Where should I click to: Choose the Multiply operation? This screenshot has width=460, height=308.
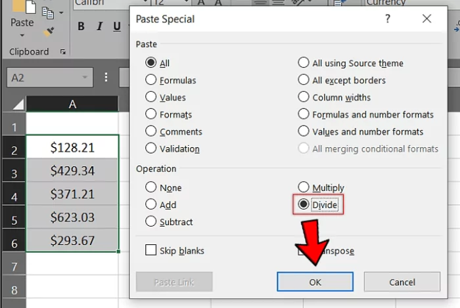click(304, 188)
